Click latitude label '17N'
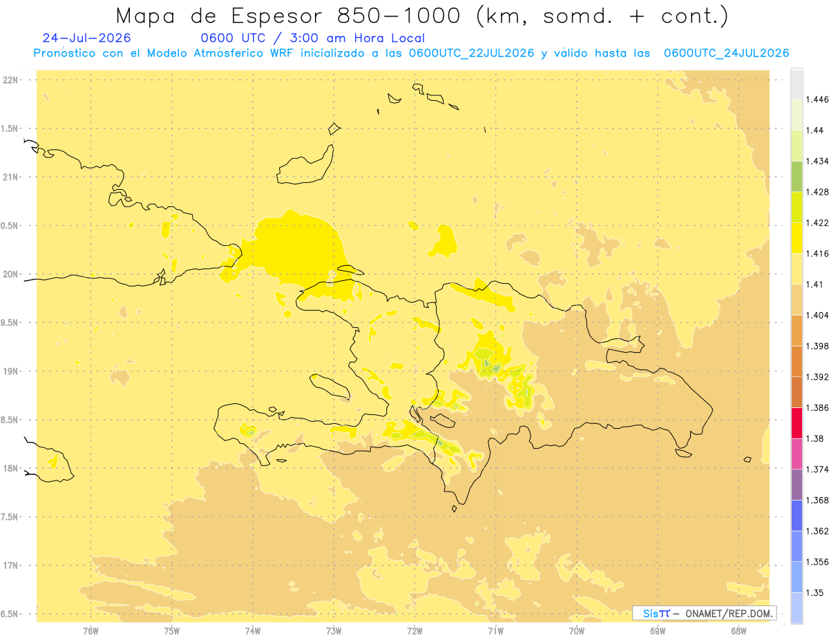Image resolution: width=829 pixels, height=640 pixels. (10, 565)
